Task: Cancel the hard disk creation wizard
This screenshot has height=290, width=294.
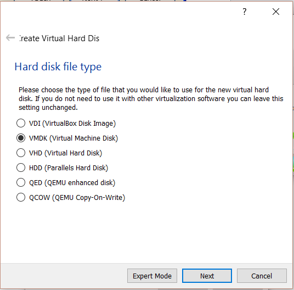Action: click(262, 276)
